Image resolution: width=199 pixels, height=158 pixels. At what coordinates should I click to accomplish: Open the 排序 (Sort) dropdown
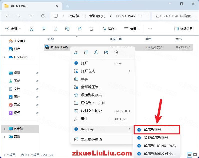point(110,29)
